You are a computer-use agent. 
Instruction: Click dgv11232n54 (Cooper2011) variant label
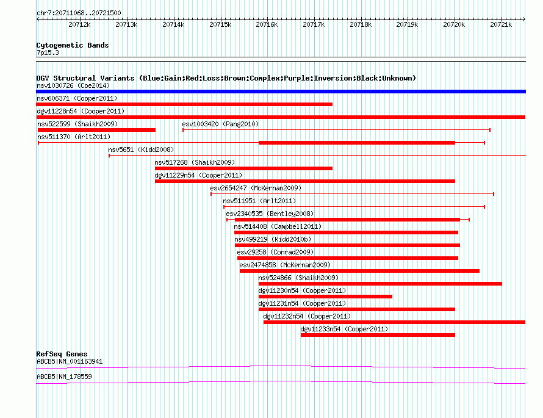307,316
